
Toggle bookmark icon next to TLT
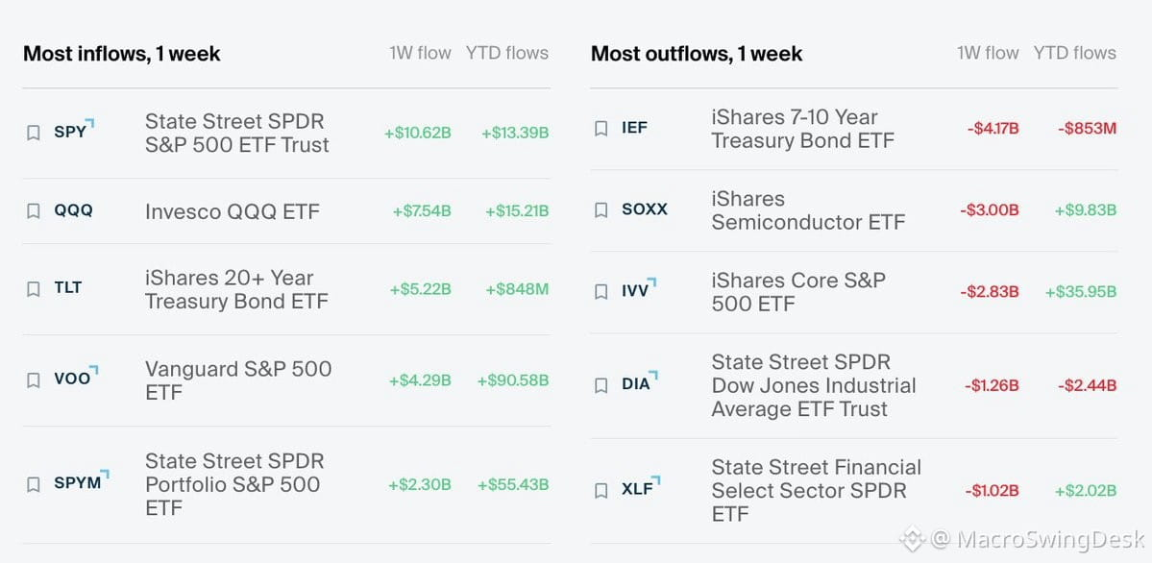(x=33, y=289)
